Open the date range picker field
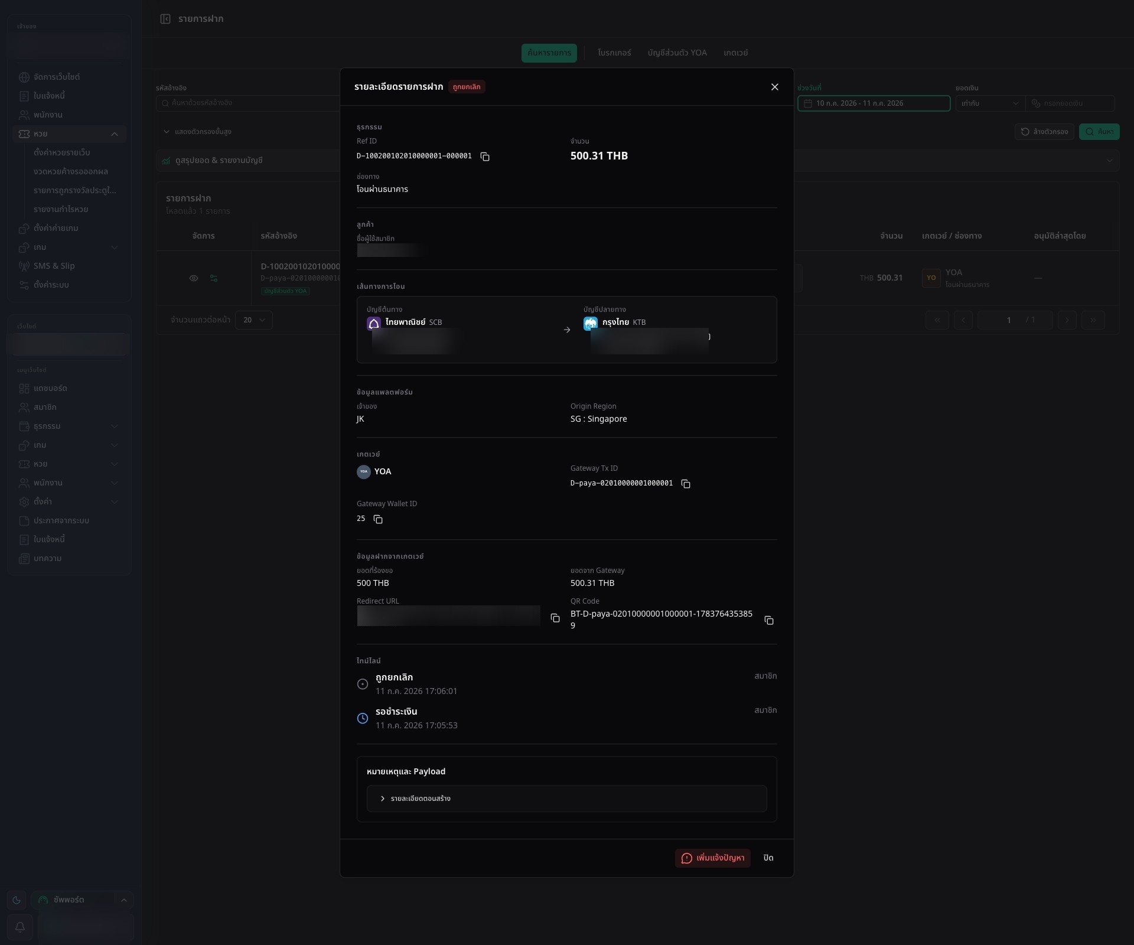 874,103
